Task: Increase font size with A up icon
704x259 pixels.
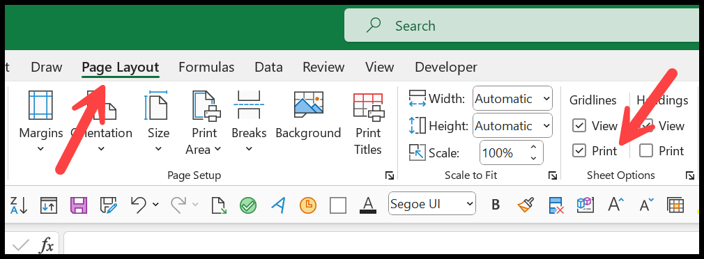Action: pos(616,204)
